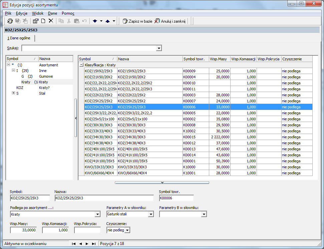This screenshot has width=324, height=249.
Task: Click the Symbol input field
Action: [x=30, y=198]
